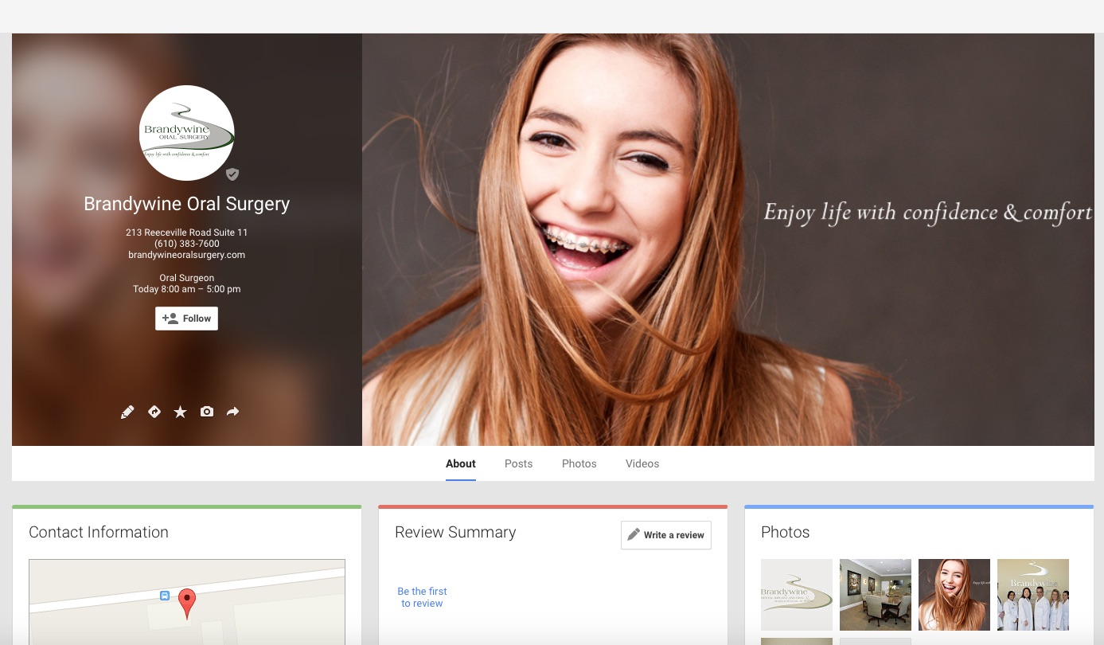Click the Contact Information card heading
The height and width of the screenshot is (645, 1104).
point(99,532)
